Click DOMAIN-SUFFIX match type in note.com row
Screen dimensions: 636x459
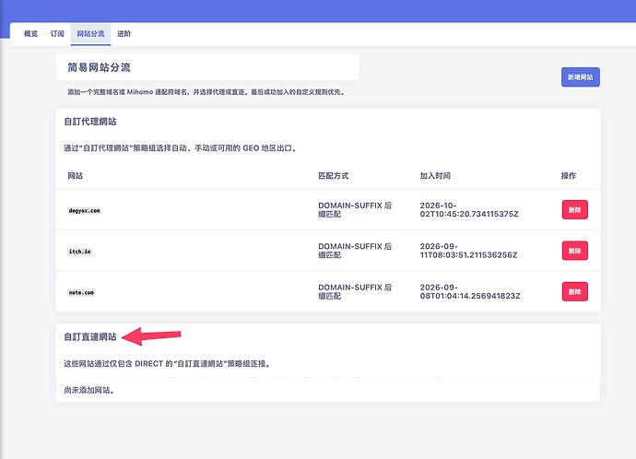point(355,291)
